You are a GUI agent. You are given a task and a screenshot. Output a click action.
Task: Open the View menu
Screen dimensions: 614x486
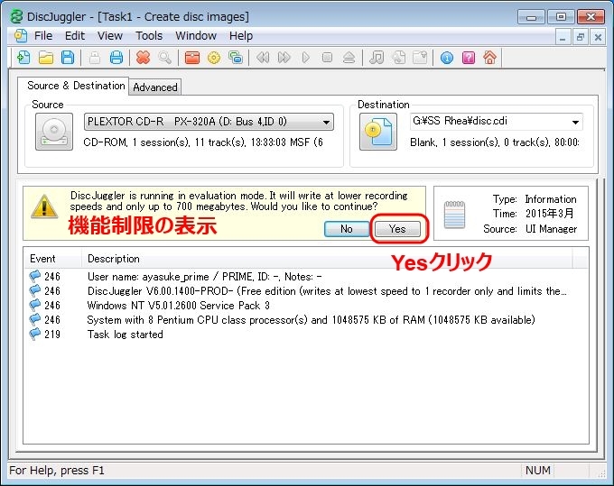[x=110, y=36]
